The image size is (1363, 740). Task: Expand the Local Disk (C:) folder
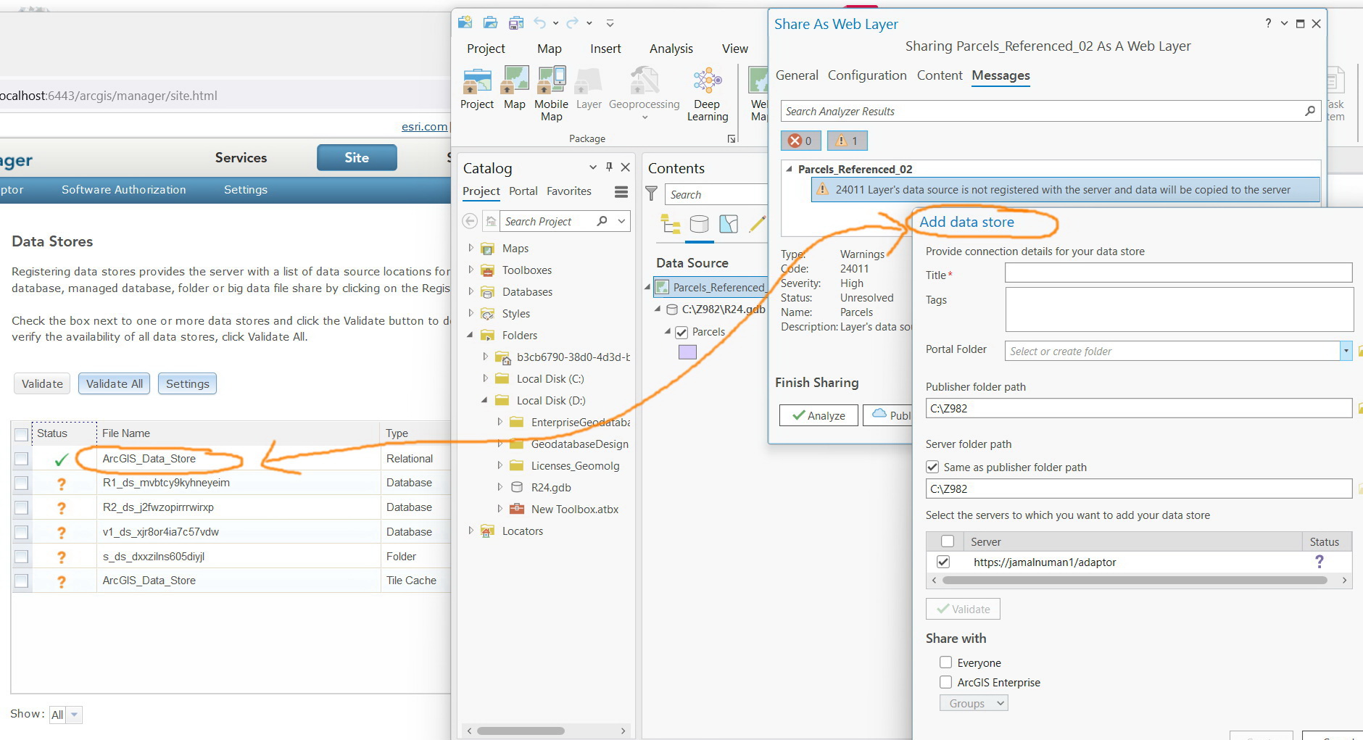(x=486, y=378)
